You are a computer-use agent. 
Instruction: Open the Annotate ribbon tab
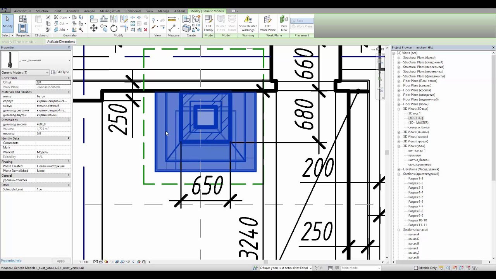tap(72, 11)
